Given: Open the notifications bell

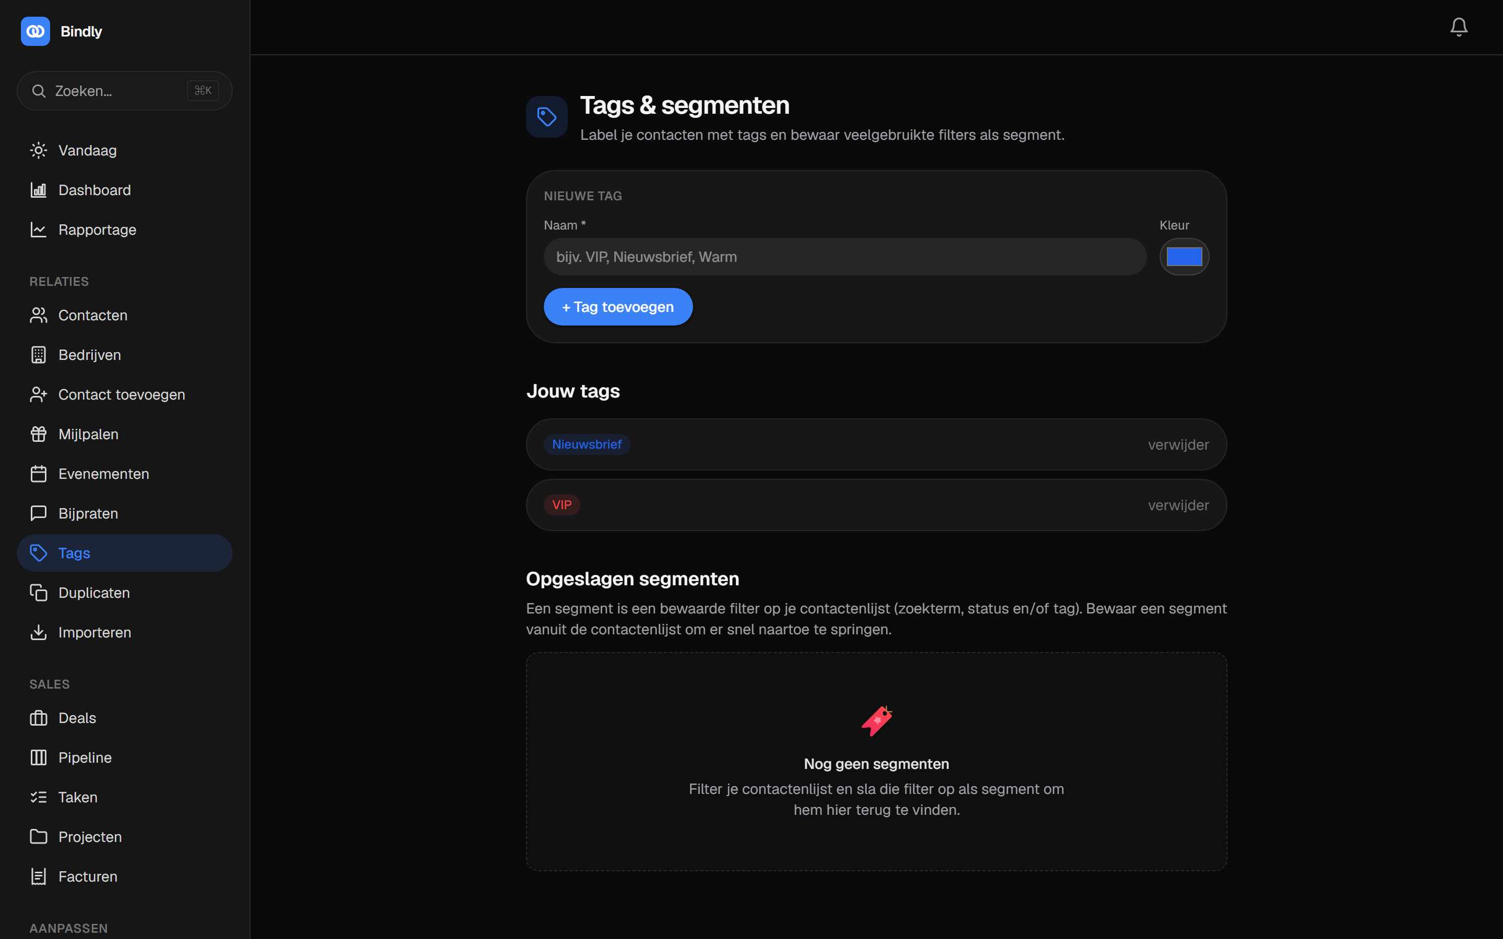Looking at the screenshot, I should coord(1458,27).
